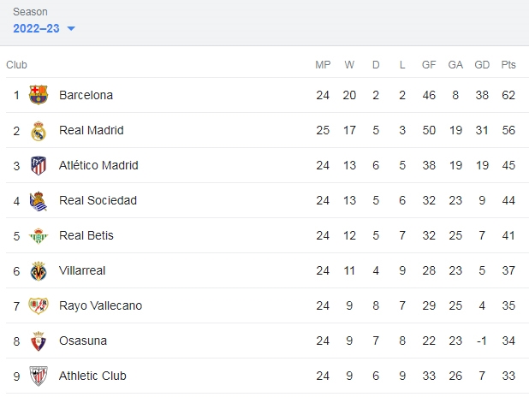529x397 pixels.
Task: Click the Atlético Madrid club crest
Action: coord(39,166)
